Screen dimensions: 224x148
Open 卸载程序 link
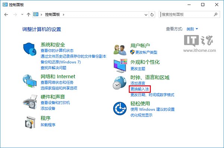(48, 125)
